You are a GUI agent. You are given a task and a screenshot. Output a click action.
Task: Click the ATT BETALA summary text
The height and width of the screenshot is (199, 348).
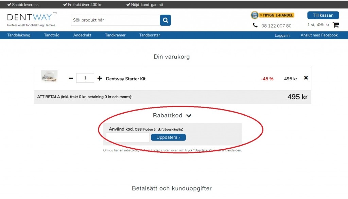(85, 97)
